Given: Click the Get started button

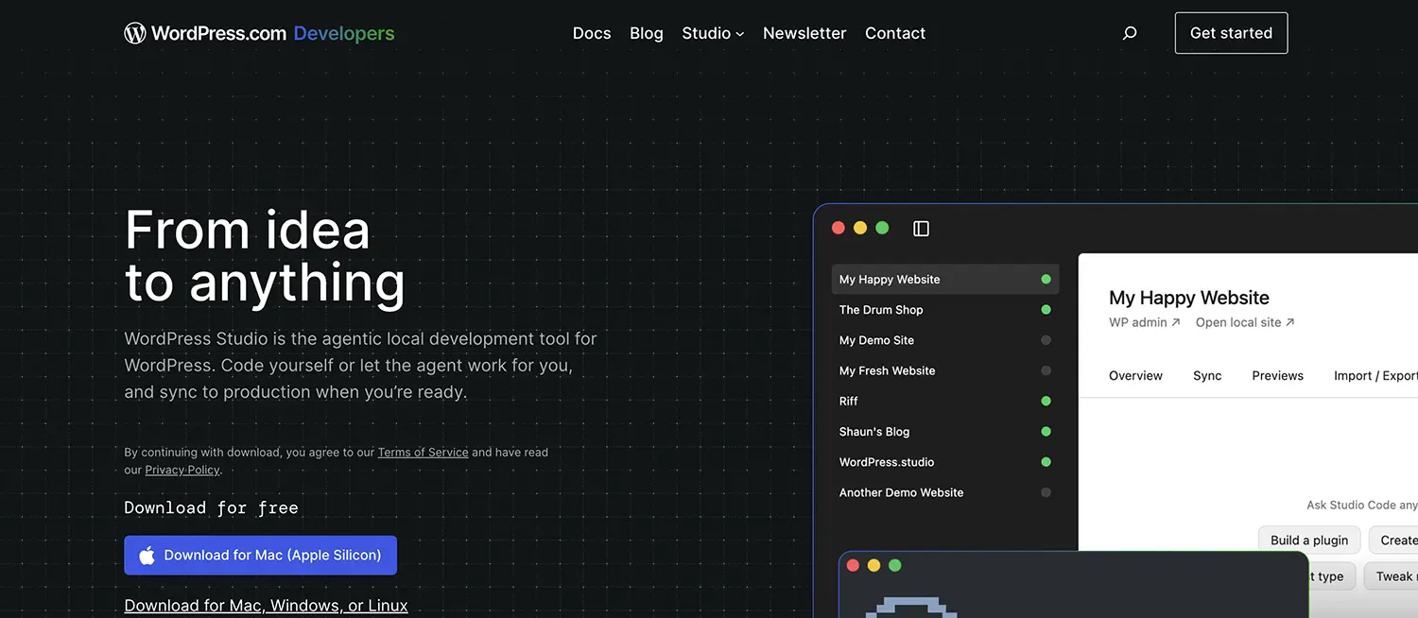Looking at the screenshot, I should pyautogui.click(x=1231, y=33).
